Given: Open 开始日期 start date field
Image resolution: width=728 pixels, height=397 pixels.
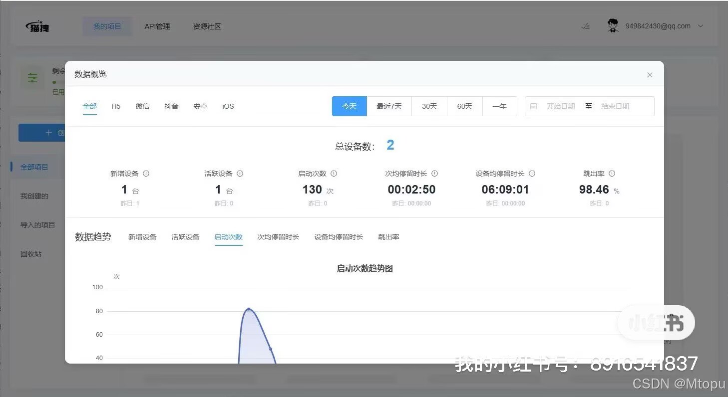Looking at the screenshot, I should (561, 106).
